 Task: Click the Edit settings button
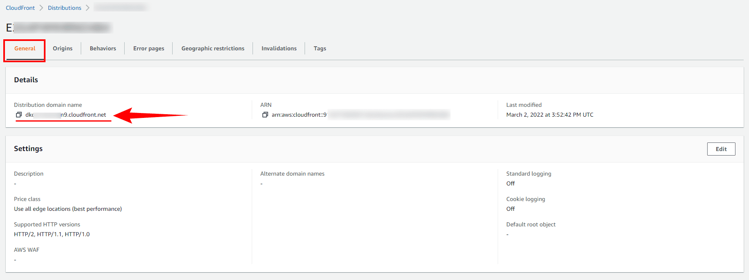pos(721,149)
